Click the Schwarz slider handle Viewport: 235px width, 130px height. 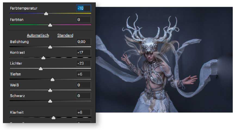click(50, 101)
